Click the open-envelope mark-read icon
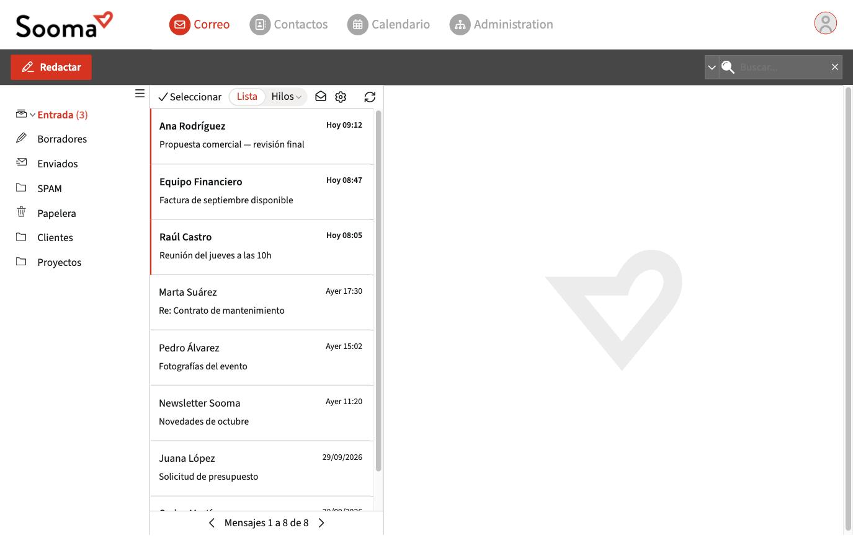853x538 pixels. 321,97
